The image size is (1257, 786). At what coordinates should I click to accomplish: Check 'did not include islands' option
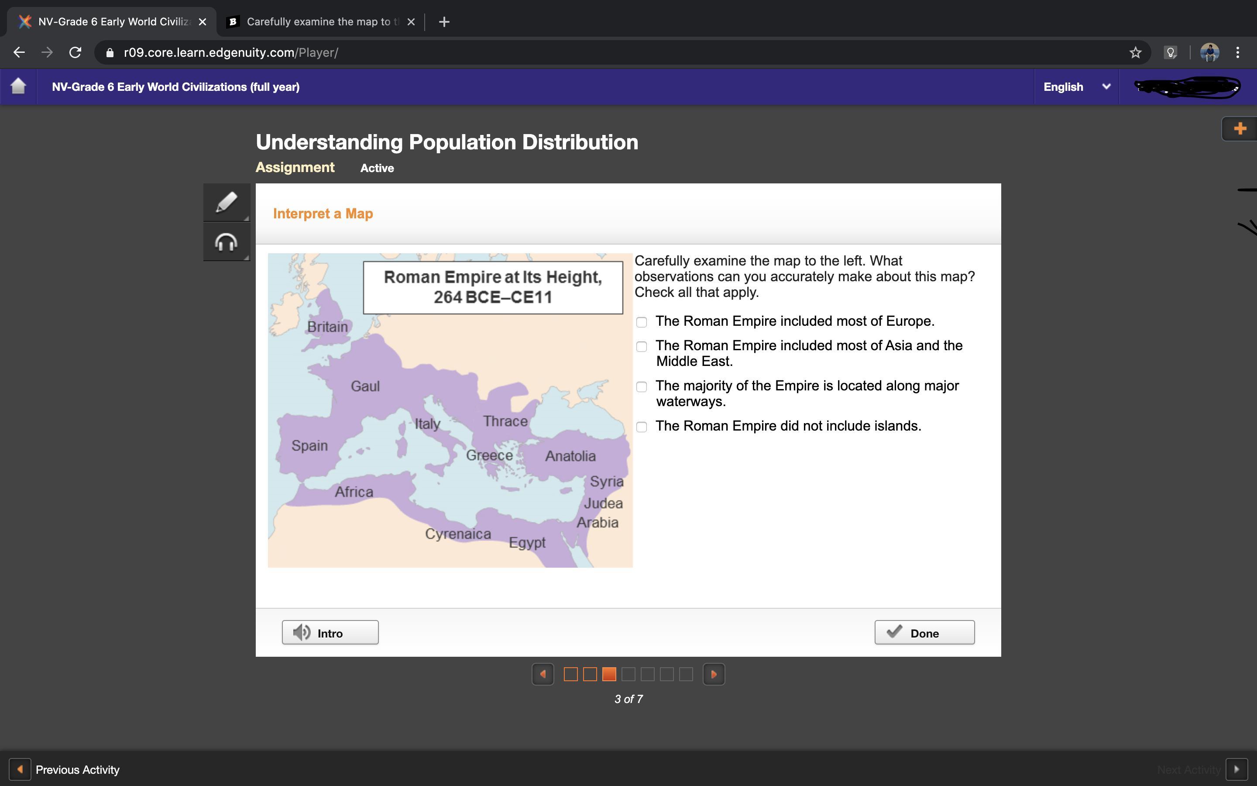[x=642, y=427]
